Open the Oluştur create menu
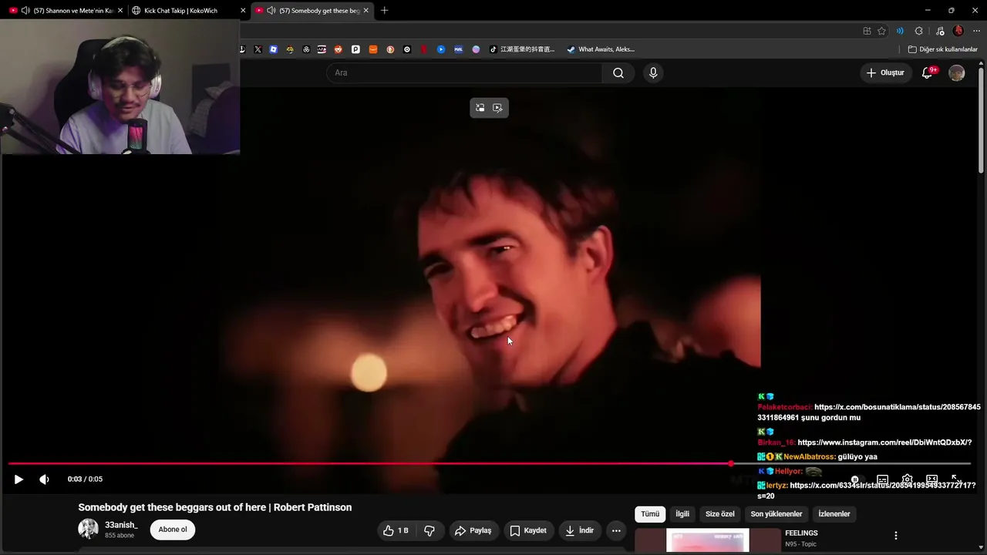 pos(886,72)
